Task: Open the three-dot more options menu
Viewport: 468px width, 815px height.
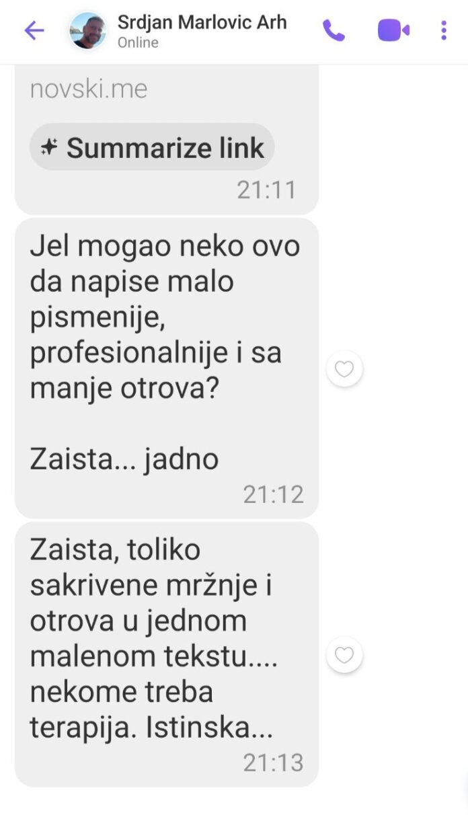Action: pyautogui.click(x=444, y=30)
